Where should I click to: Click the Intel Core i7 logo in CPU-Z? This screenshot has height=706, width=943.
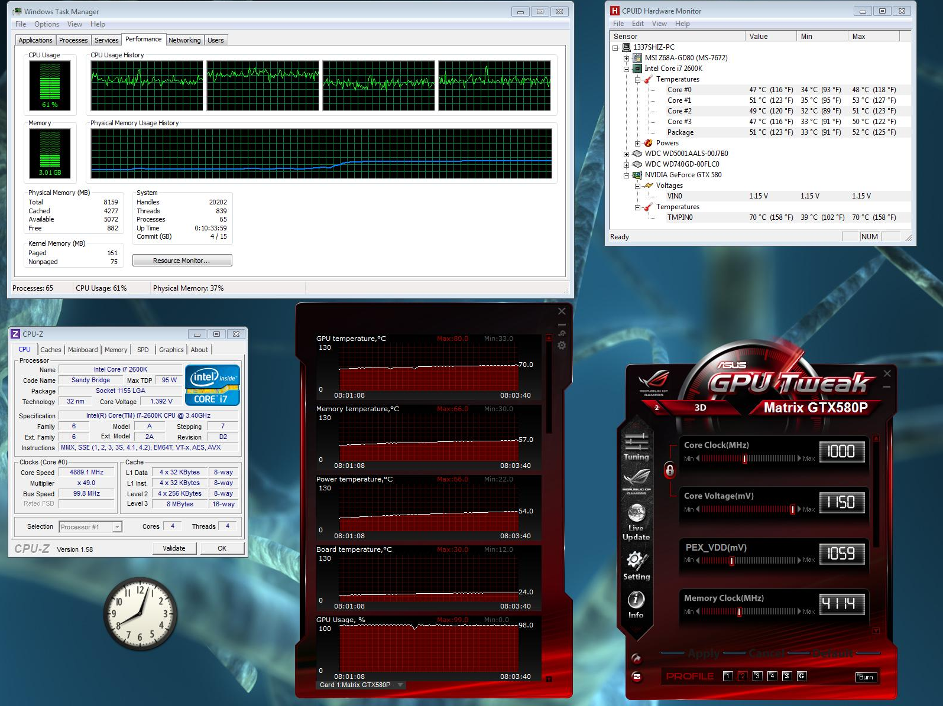click(x=212, y=385)
